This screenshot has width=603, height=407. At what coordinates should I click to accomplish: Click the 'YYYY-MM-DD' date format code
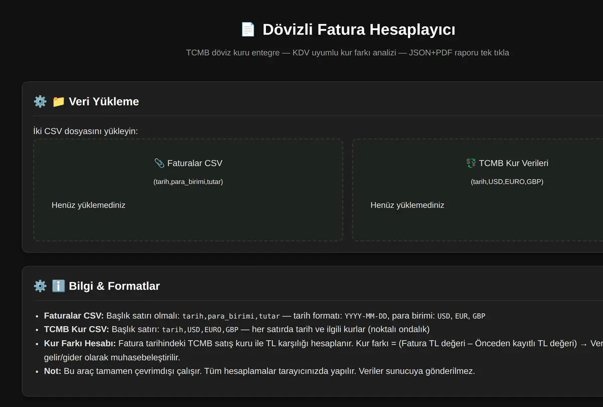pyautogui.click(x=366, y=316)
